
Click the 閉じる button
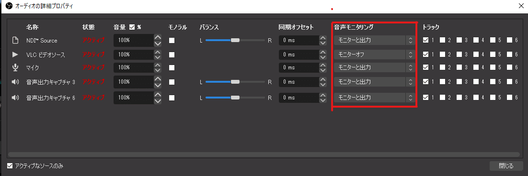click(506, 165)
